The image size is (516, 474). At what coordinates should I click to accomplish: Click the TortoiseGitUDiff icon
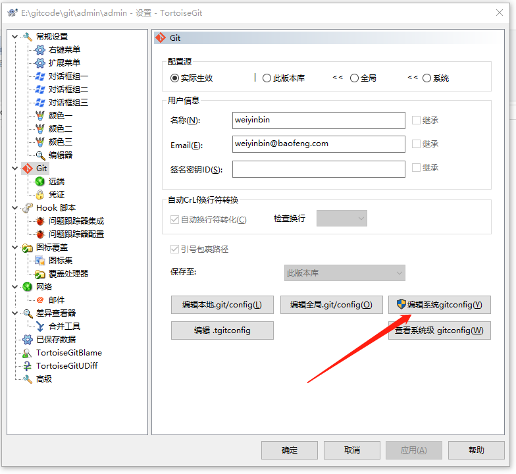[28, 366]
